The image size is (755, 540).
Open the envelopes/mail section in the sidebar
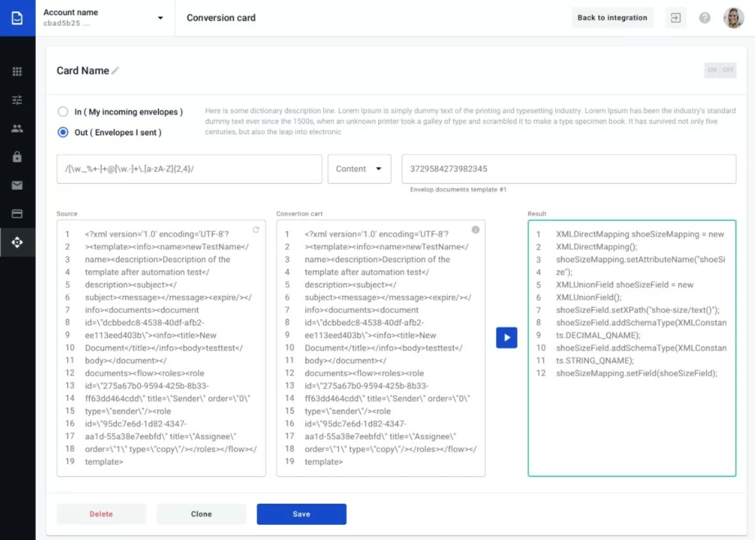pyautogui.click(x=17, y=185)
